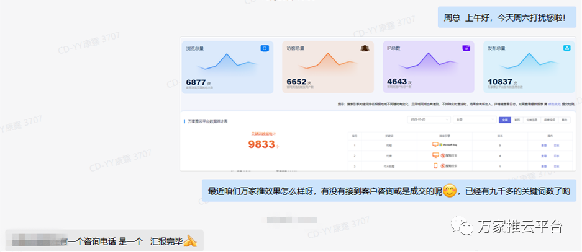Click the purple icon on IP总数 card
Image resolution: width=582 pixels, height=252 pixels.
466,48
